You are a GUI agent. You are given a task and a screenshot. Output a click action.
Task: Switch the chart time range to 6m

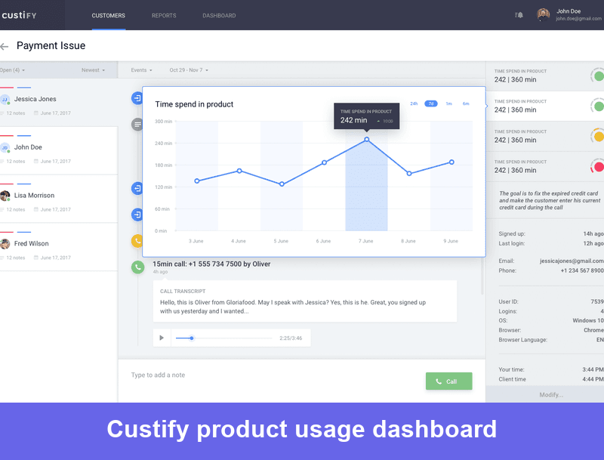tap(466, 103)
